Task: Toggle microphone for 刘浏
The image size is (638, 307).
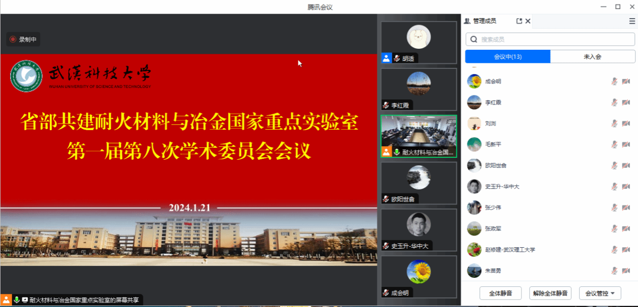Action: tap(614, 124)
